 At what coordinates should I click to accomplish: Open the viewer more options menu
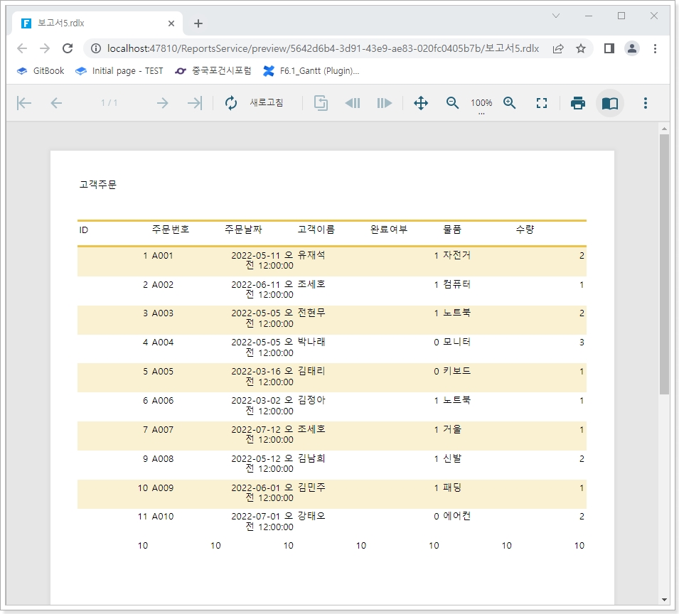pos(645,103)
